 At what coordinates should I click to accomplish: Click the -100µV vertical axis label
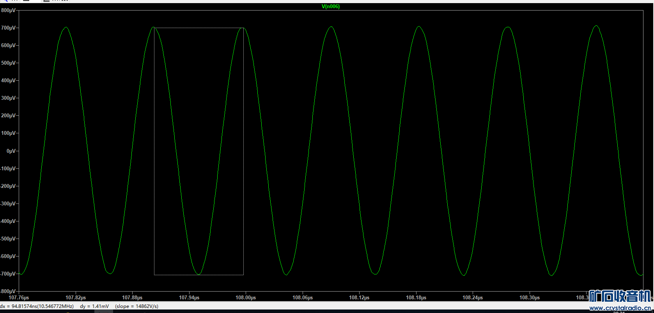pyautogui.click(x=8, y=169)
